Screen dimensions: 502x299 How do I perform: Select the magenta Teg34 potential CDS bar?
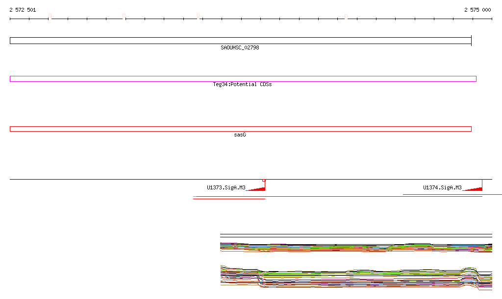click(243, 79)
